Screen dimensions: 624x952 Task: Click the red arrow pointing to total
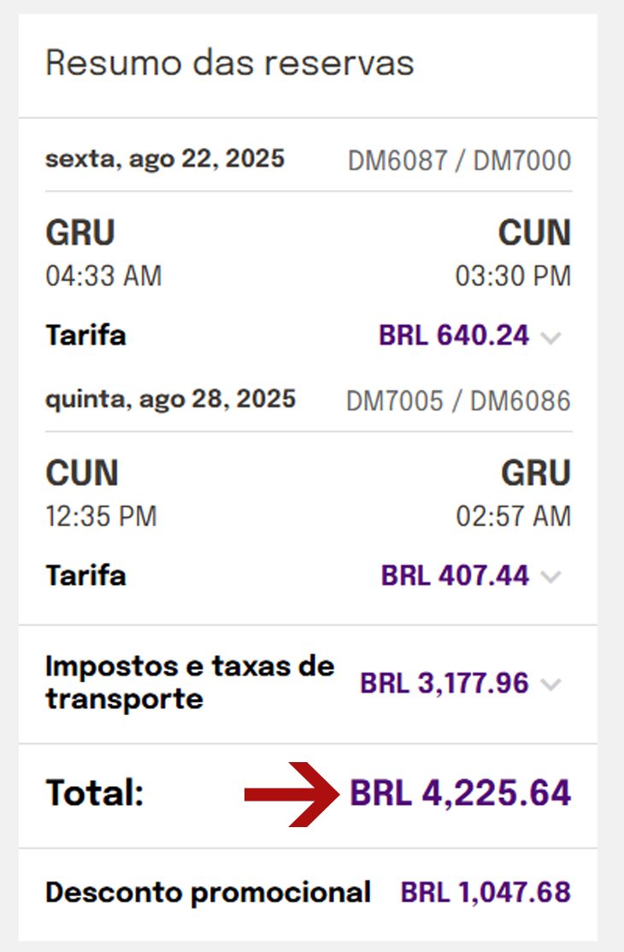(291, 794)
